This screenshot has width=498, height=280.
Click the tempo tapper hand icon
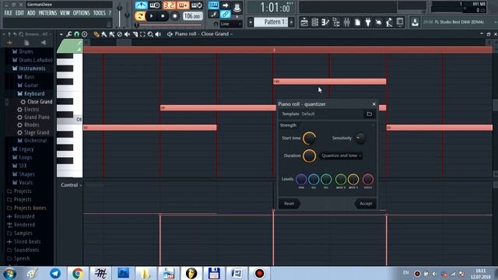[x=378, y=23]
